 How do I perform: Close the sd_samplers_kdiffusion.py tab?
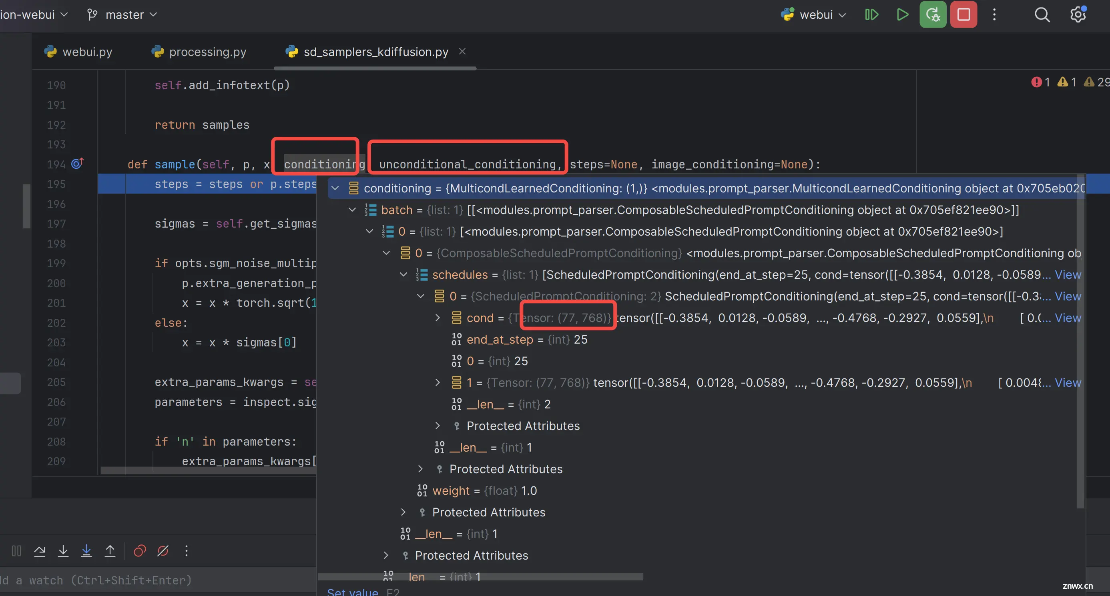click(462, 51)
